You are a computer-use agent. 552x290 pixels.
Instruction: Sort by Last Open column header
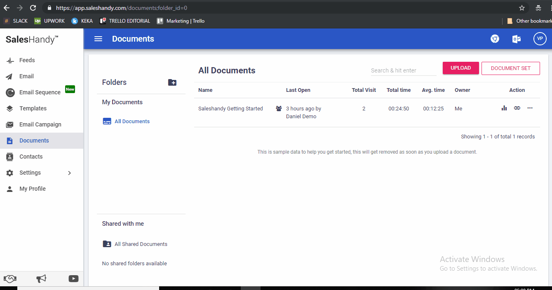click(298, 90)
